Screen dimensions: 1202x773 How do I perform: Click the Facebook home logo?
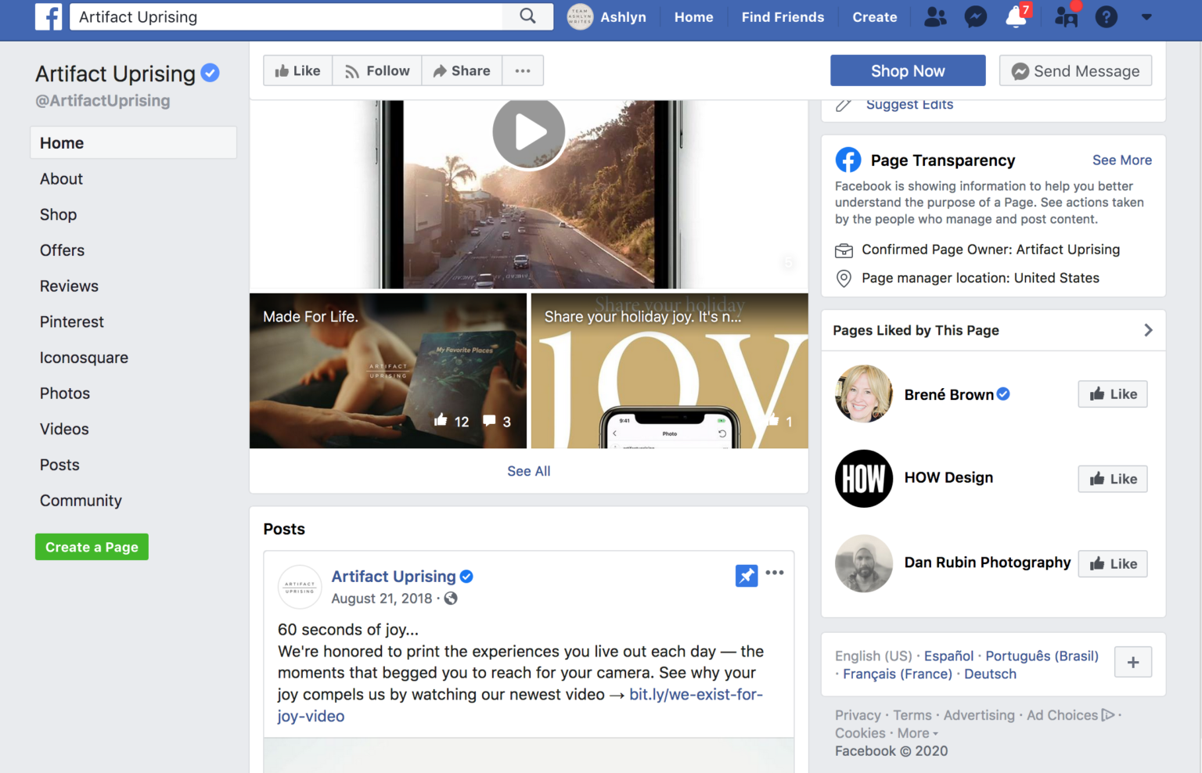point(48,16)
